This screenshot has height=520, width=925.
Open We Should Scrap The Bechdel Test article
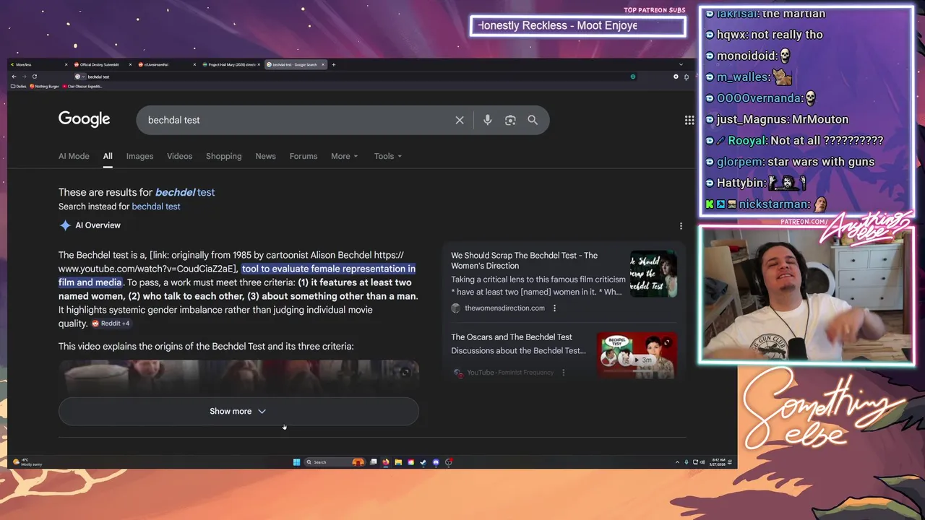524,260
